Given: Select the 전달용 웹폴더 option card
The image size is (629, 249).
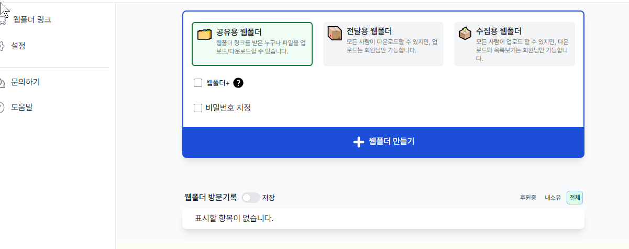Looking at the screenshot, I should tap(383, 44).
